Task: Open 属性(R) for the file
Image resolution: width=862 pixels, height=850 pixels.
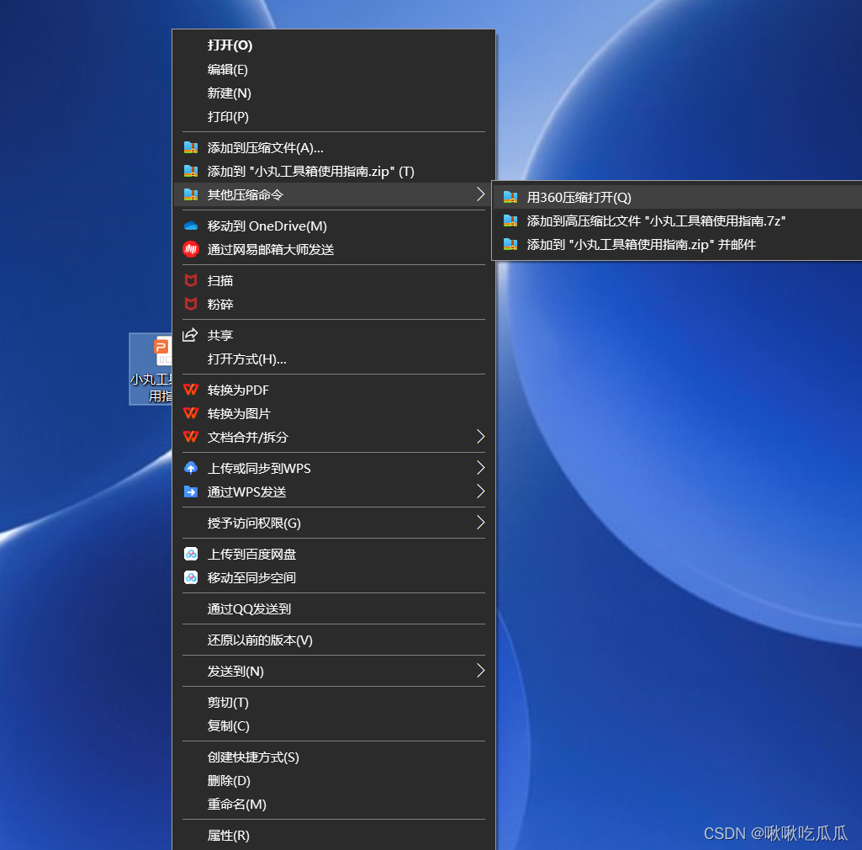Action: (x=334, y=835)
